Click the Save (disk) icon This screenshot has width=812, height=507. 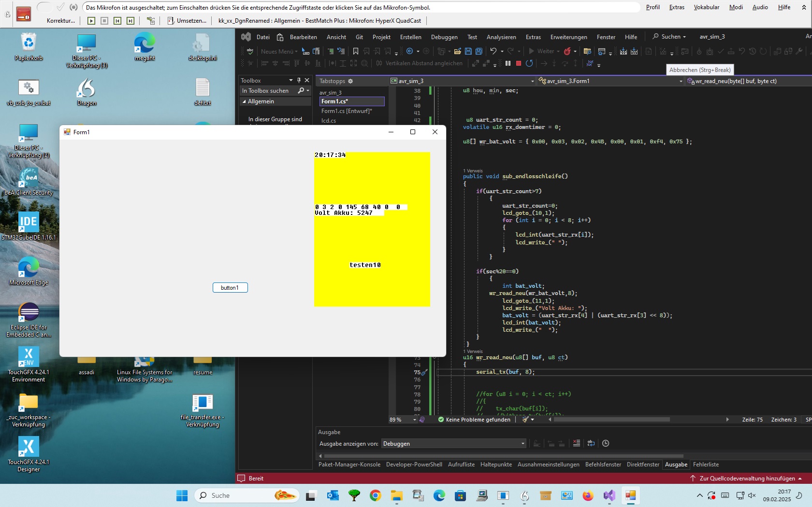[468, 51]
